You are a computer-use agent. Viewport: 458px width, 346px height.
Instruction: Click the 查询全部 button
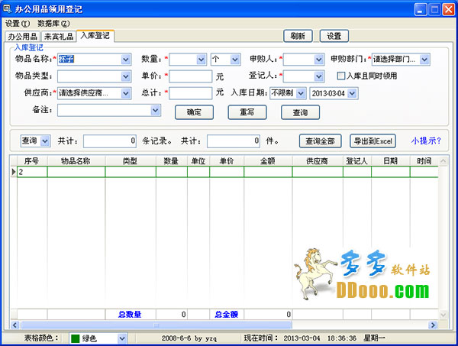tap(320, 141)
